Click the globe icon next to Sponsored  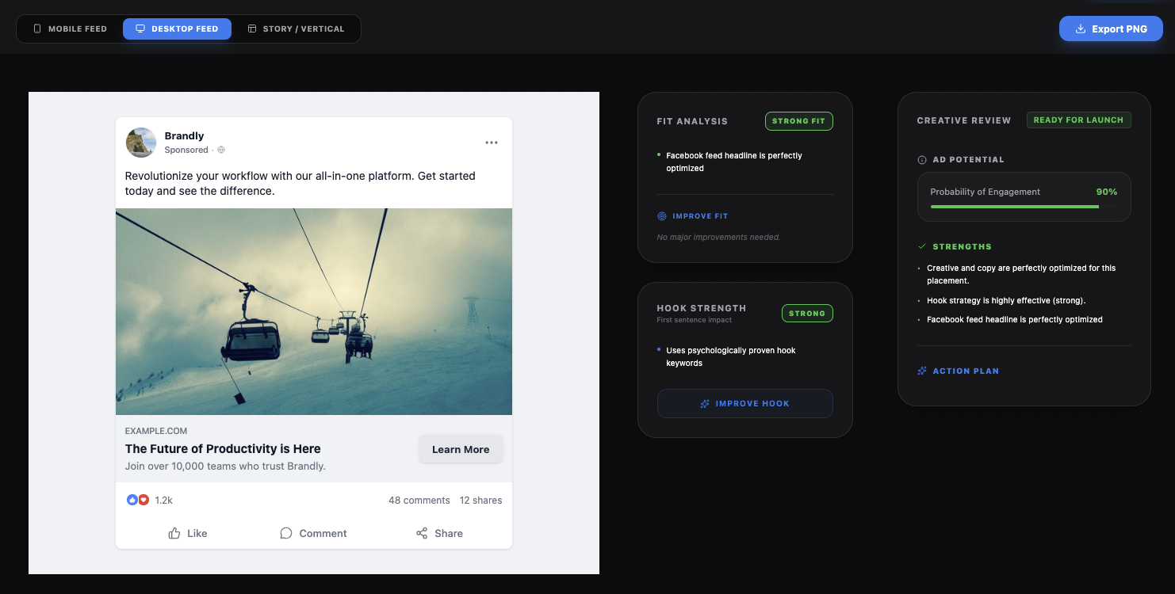click(x=221, y=150)
